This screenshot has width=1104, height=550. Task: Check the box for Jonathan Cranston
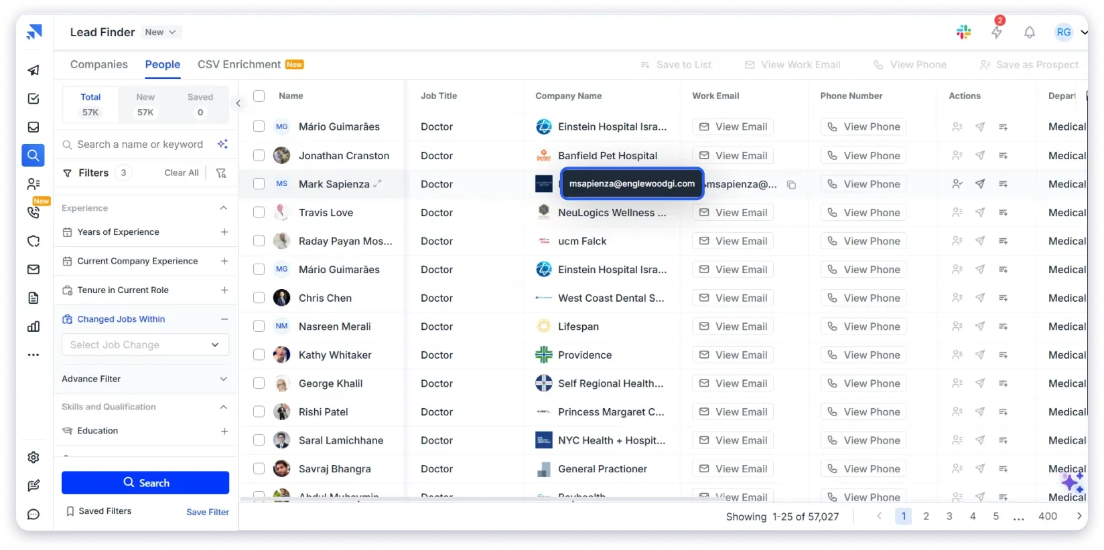[259, 155]
